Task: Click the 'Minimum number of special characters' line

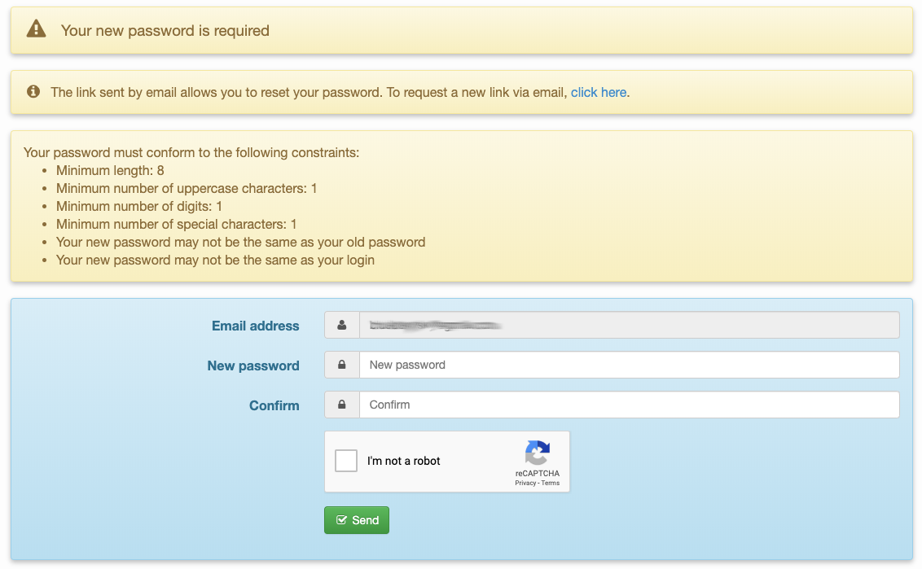Action: (x=176, y=224)
